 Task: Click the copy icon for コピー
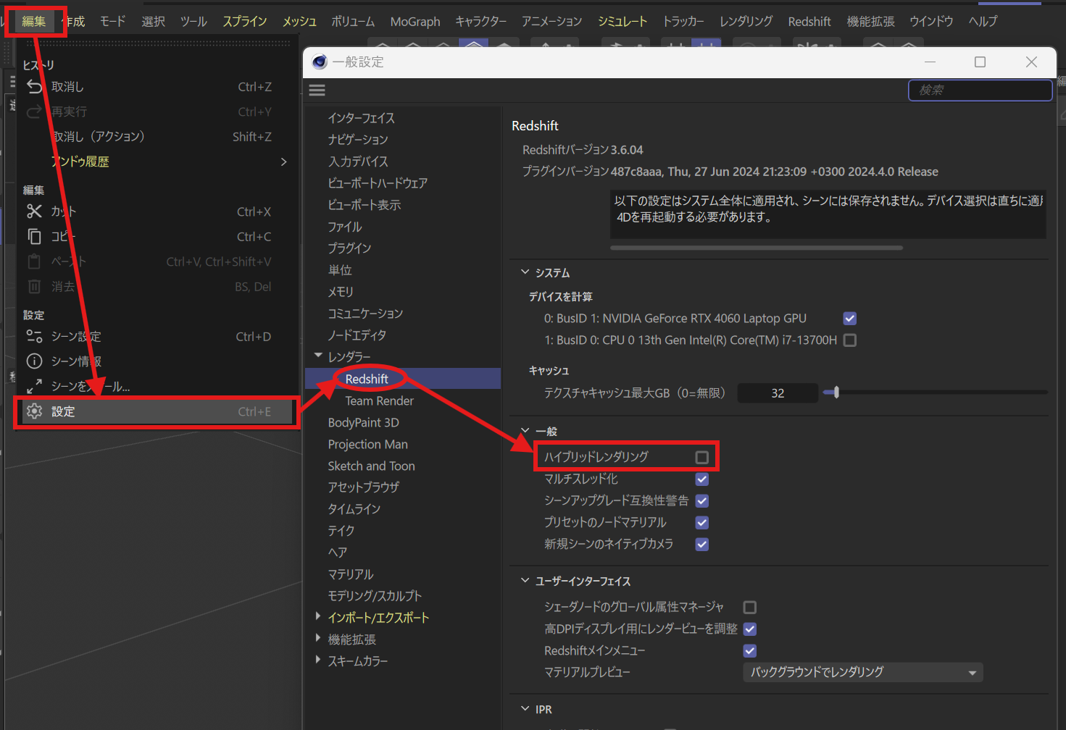[34, 236]
